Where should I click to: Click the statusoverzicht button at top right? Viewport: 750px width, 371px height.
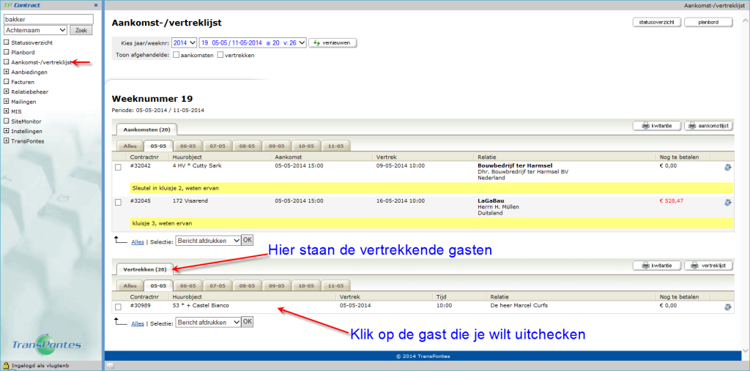pyautogui.click(x=656, y=23)
